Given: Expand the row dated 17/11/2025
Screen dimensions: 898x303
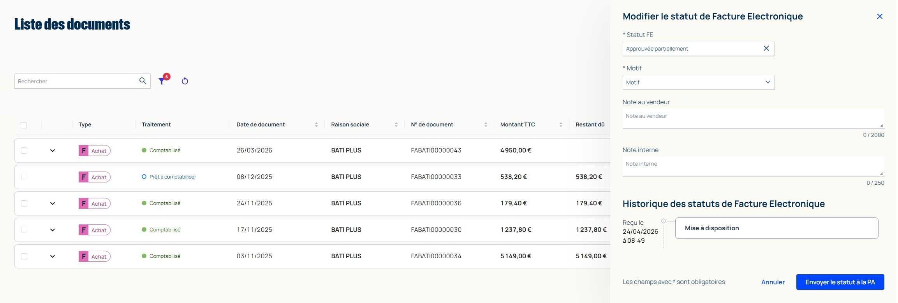Looking at the screenshot, I should (53, 230).
